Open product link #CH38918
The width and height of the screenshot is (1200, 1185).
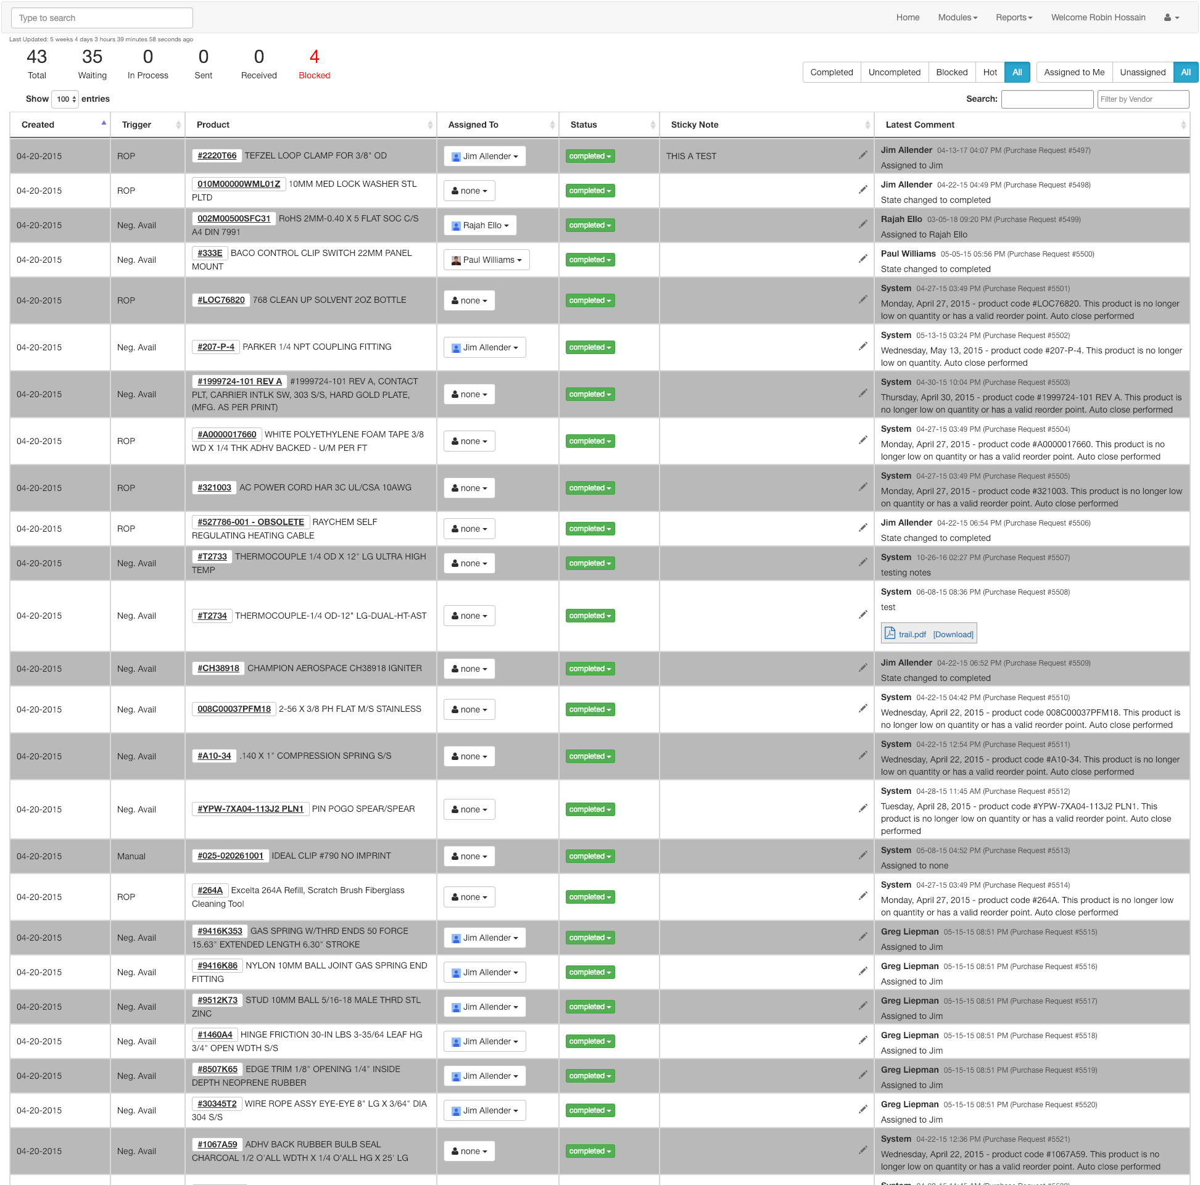coord(218,667)
